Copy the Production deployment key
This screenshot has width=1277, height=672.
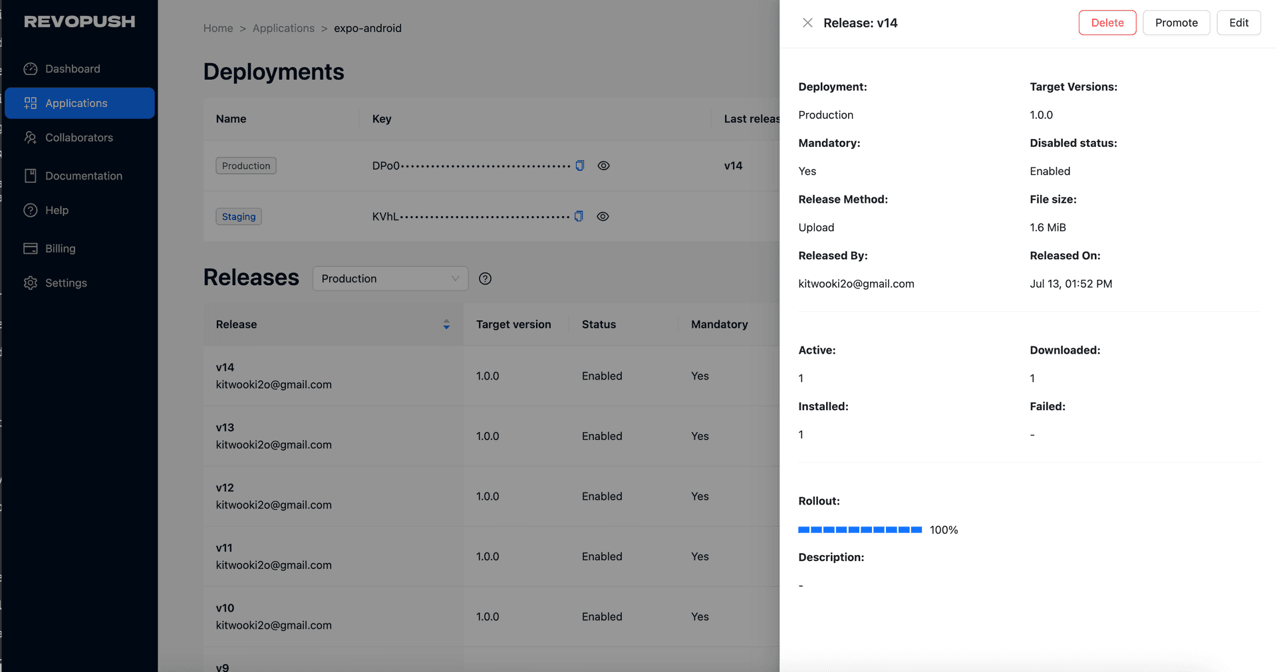pyautogui.click(x=580, y=166)
